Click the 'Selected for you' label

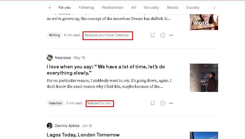[x=99, y=103]
